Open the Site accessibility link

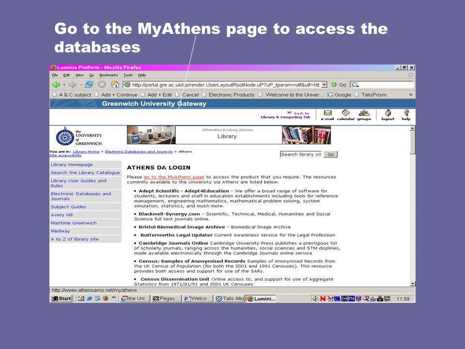[65, 155]
